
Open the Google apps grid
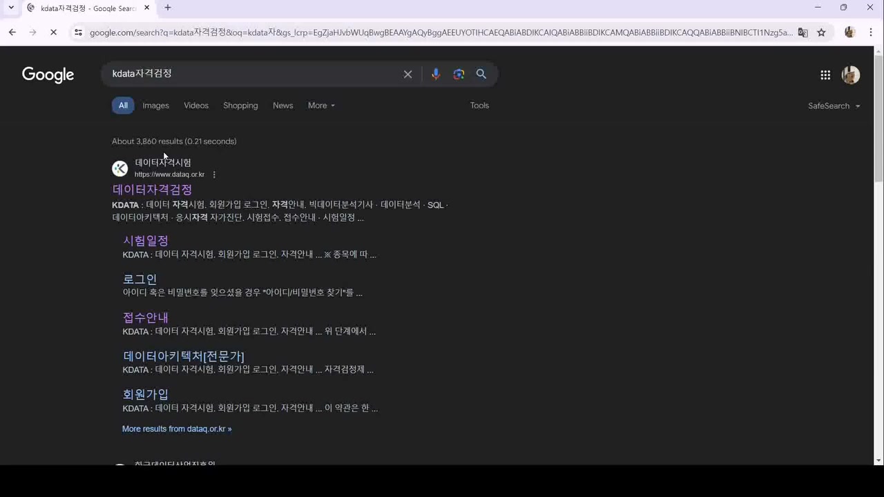point(825,75)
